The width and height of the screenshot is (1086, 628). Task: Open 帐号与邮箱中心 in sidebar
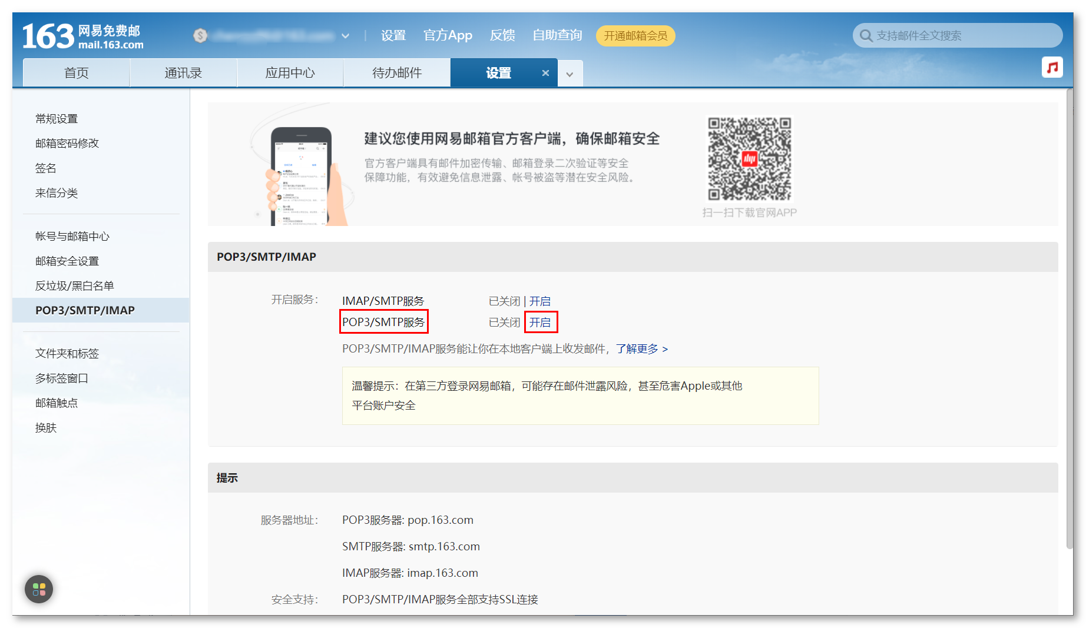click(x=72, y=237)
